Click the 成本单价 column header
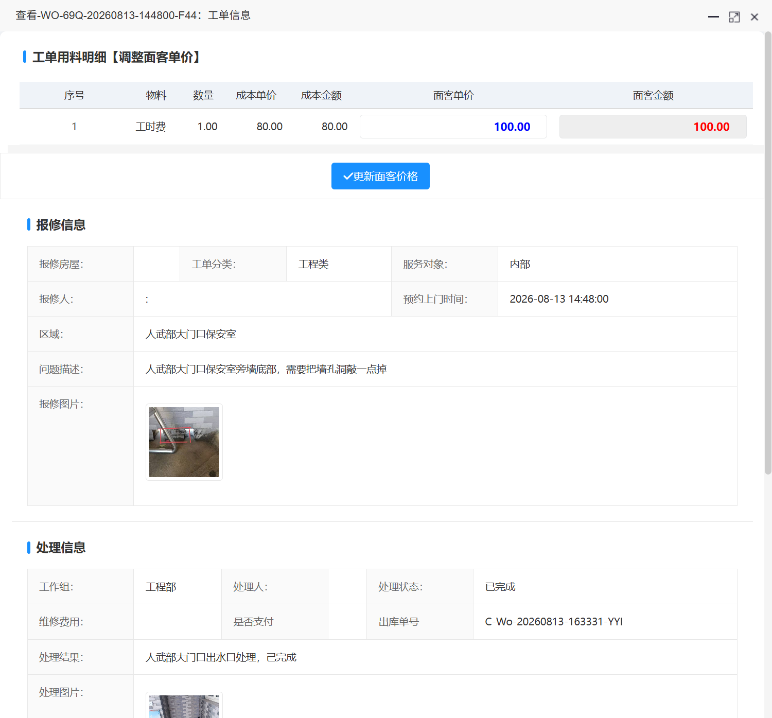The width and height of the screenshot is (772, 718). (256, 95)
